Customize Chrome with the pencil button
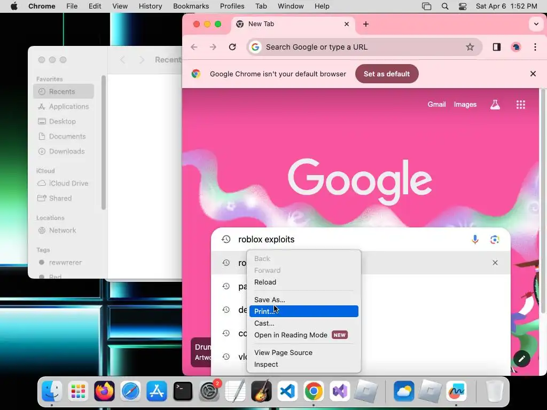 pos(521,359)
